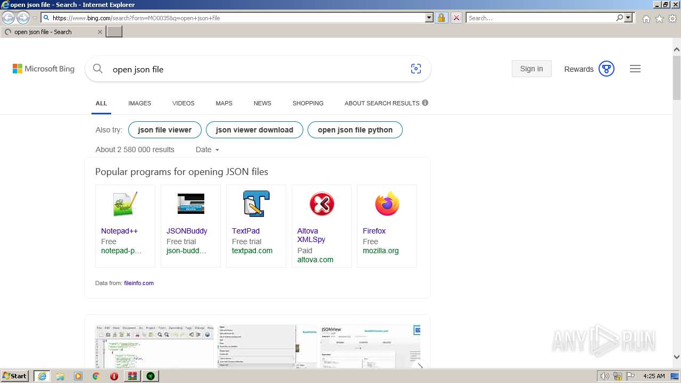Switch to the MAPS tab
The height and width of the screenshot is (383, 681).
click(224, 103)
